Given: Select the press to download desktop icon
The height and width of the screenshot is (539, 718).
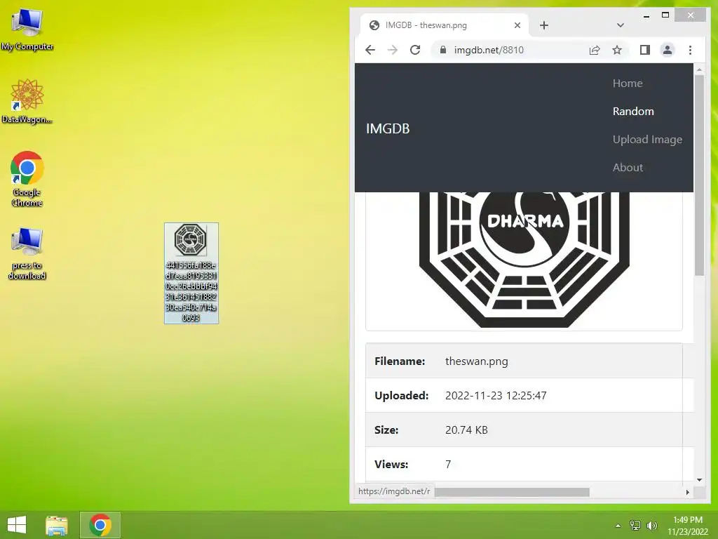Looking at the screenshot, I should [27, 253].
